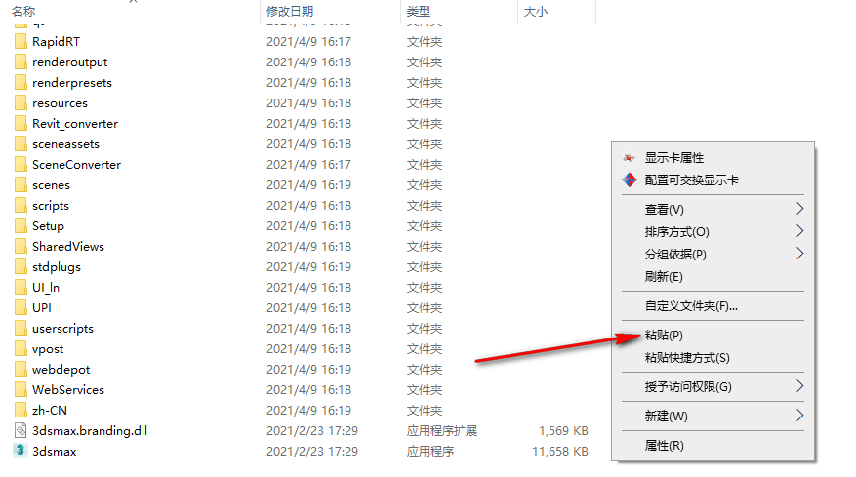Click 显示卡属性 menu entry text
Viewport: 856px width, 477px height.
(x=674, y=158)
